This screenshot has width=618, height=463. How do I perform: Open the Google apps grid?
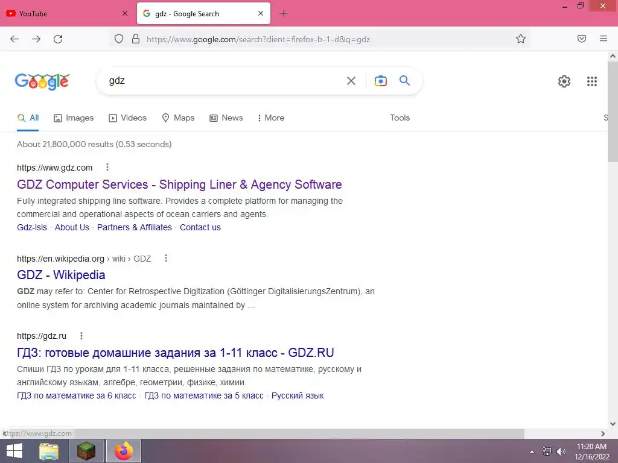click(x=592, y=81)
